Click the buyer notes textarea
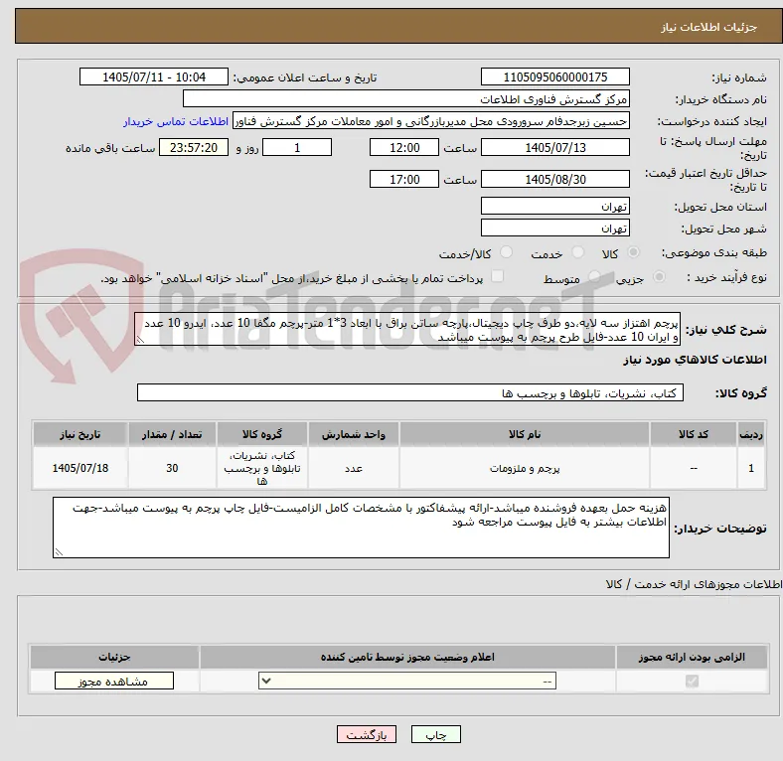The image size is (783, 761). (361, 528)
